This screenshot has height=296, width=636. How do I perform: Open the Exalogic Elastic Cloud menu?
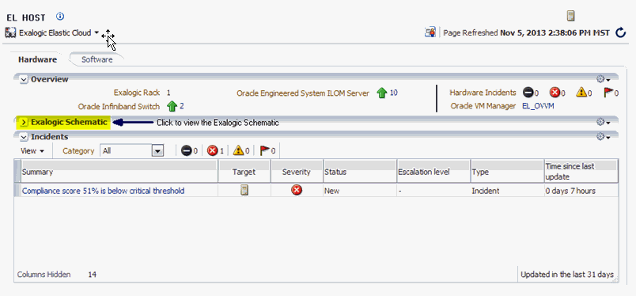(59, 33)
